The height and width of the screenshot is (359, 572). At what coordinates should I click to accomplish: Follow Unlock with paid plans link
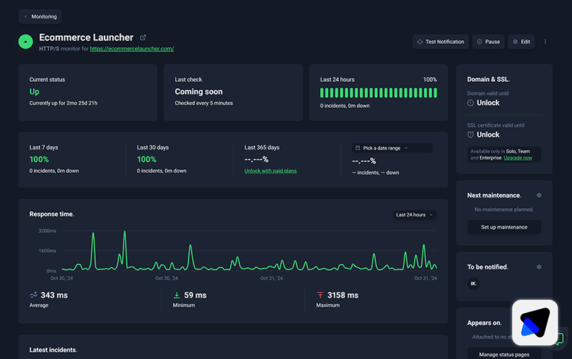(x=270, y=171)
